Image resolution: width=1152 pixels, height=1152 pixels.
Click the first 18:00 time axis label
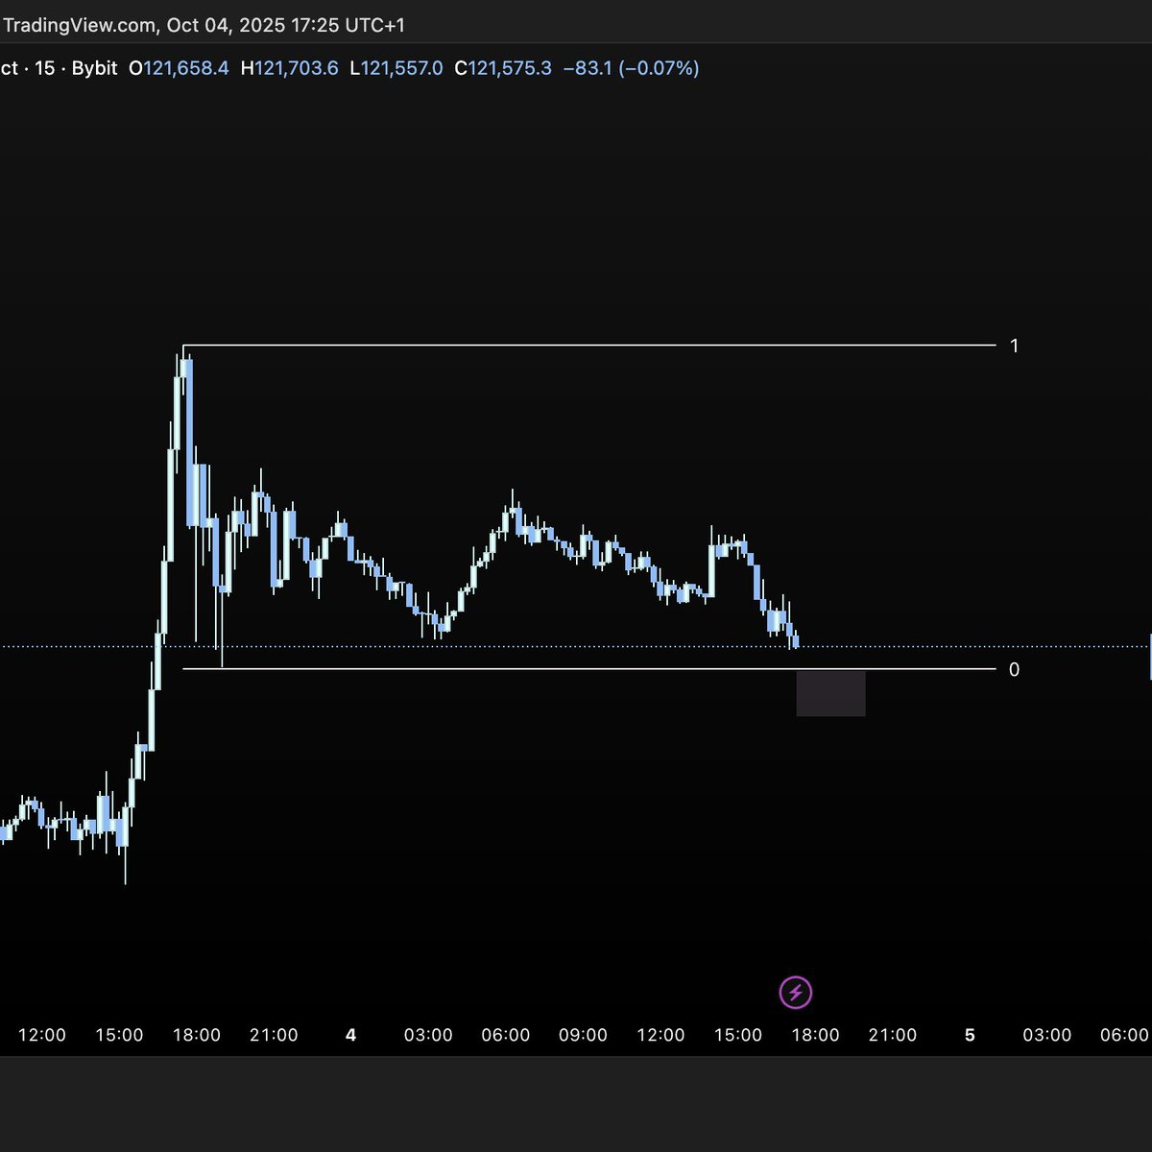197,1035
